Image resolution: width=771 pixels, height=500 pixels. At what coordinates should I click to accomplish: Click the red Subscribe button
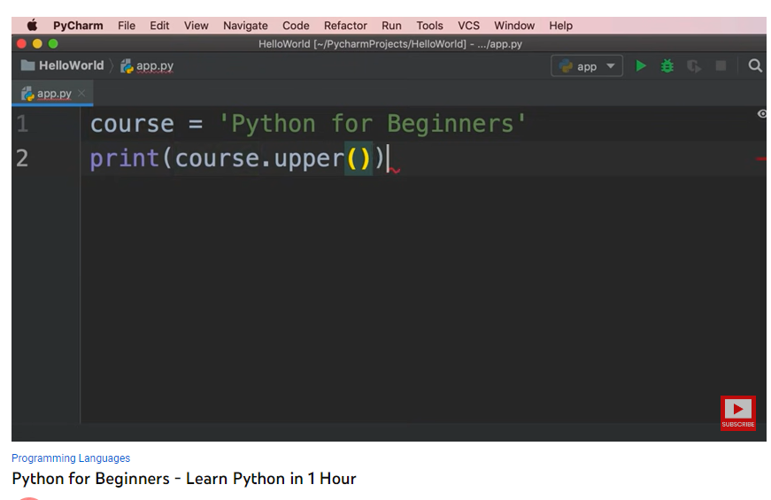tap(737, 413)
